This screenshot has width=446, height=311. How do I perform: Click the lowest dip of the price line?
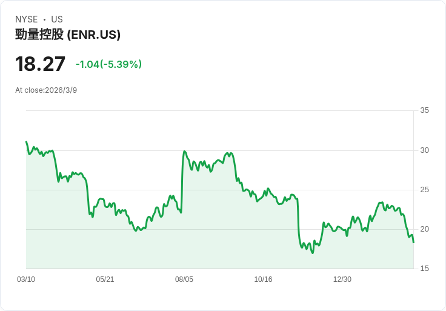[313, 252]
